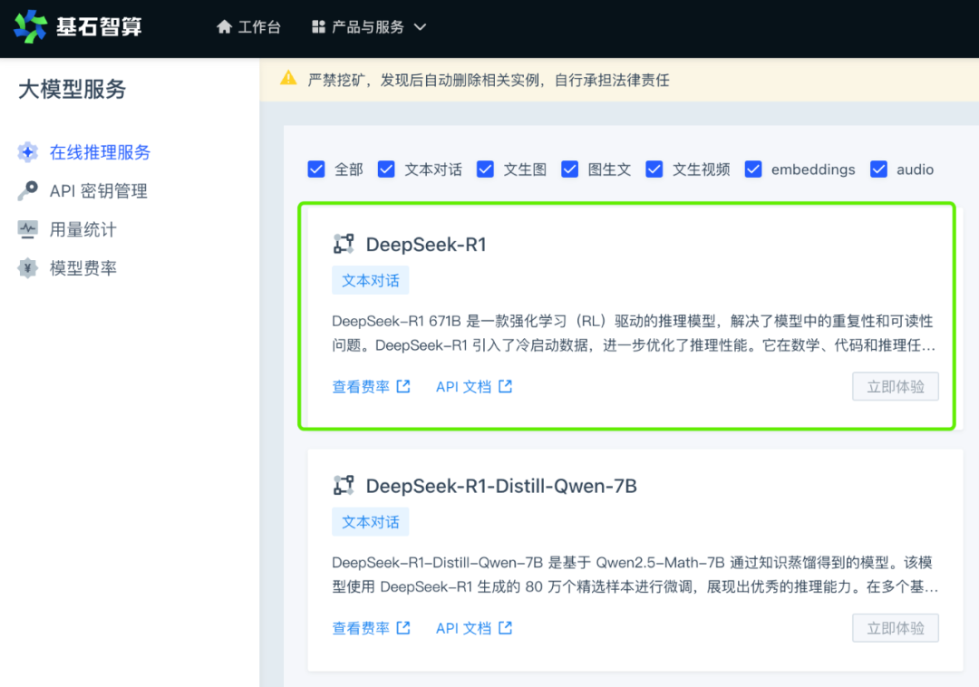Select 在线推理服务 in the sidebar
This screenshot has height=687, width=979.
tap(100, 152)
